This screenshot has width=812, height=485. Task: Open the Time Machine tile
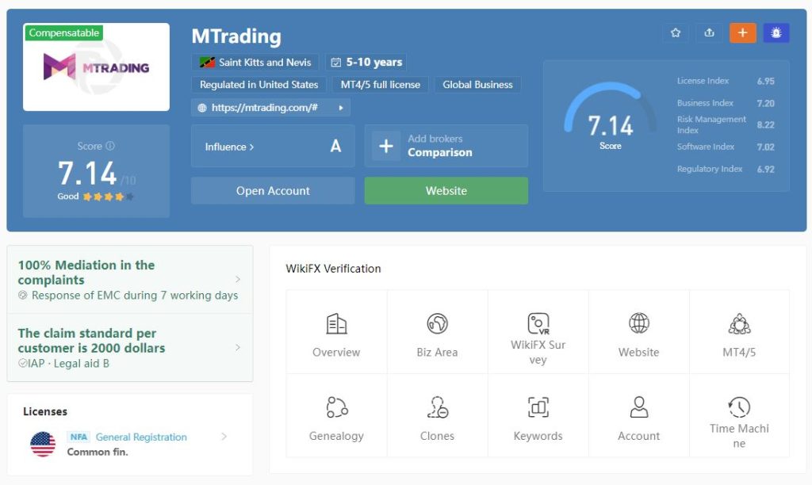tap(739, 415)
